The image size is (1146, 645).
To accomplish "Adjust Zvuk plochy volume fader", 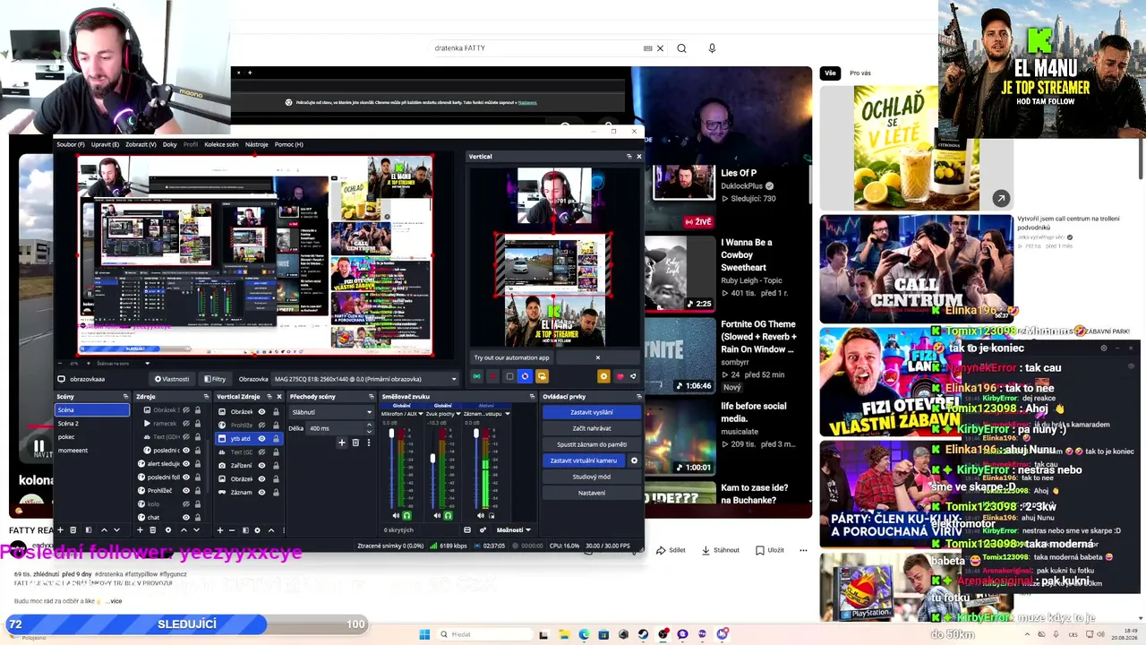I will tap(432, 459).
